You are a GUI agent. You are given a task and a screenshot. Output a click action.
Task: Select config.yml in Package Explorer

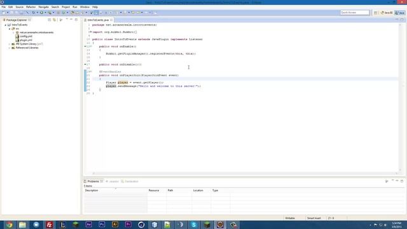point(26,36)
